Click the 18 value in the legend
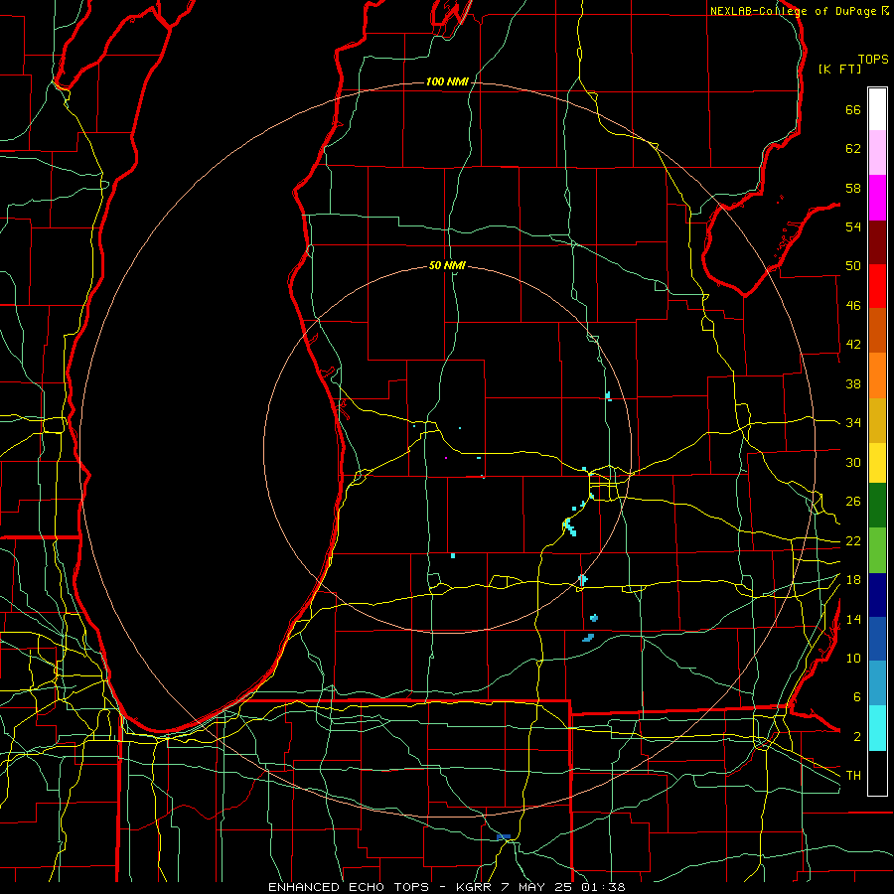This screenshot has width=894, height=894. pyautogui.click(x=853, y=580)
